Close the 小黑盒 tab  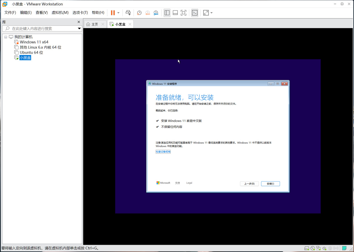[x=130, y=24]
